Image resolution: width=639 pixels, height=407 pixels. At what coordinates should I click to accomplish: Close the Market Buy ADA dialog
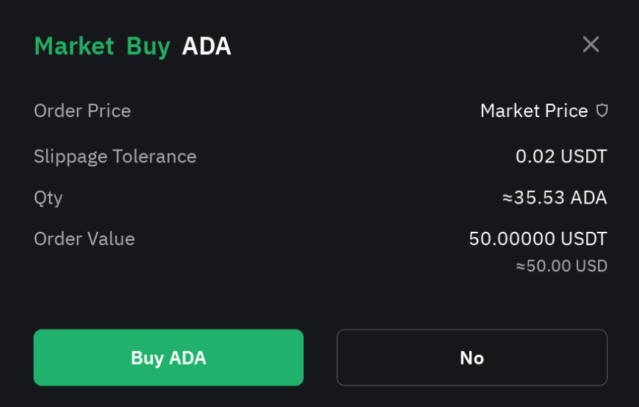coord(591,45)
